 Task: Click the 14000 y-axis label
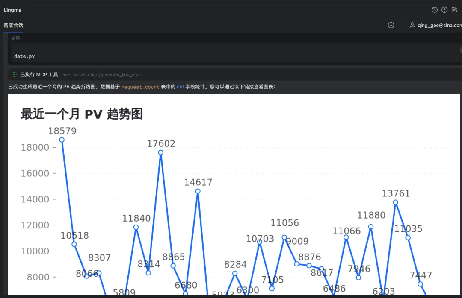click(35, 199)
